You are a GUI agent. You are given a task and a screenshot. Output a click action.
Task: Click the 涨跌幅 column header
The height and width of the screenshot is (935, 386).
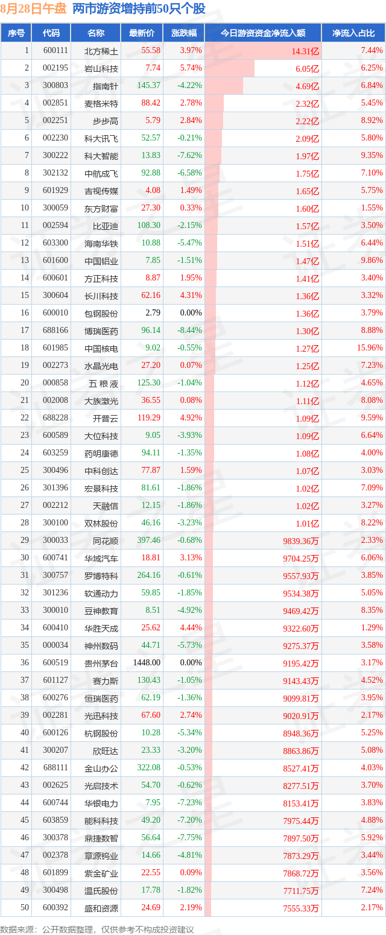click(183, 33)
